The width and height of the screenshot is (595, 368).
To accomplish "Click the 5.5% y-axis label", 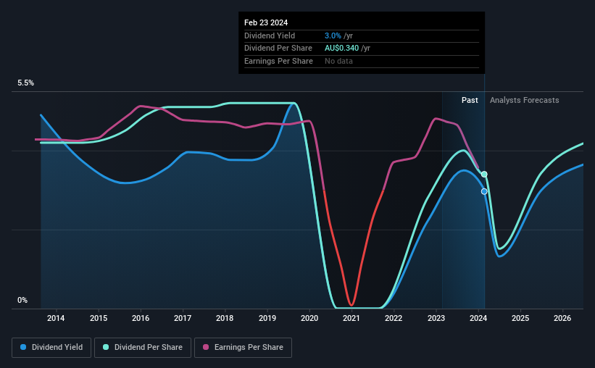I will pyautogui.click(x=25, y=83).
